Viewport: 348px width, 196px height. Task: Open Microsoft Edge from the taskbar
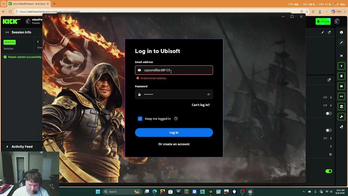point(155,192)
